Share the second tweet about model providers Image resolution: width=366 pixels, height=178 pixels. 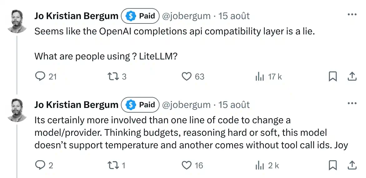tap(352, 165)
